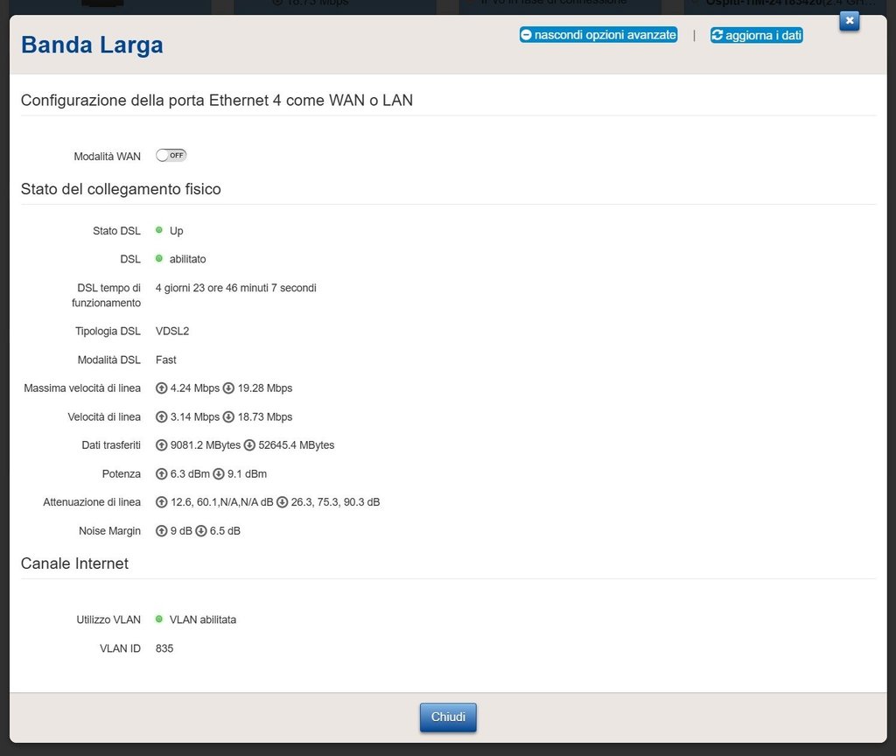Click upload arrow icon in Massima velocità row

click(x=161, y=388)
